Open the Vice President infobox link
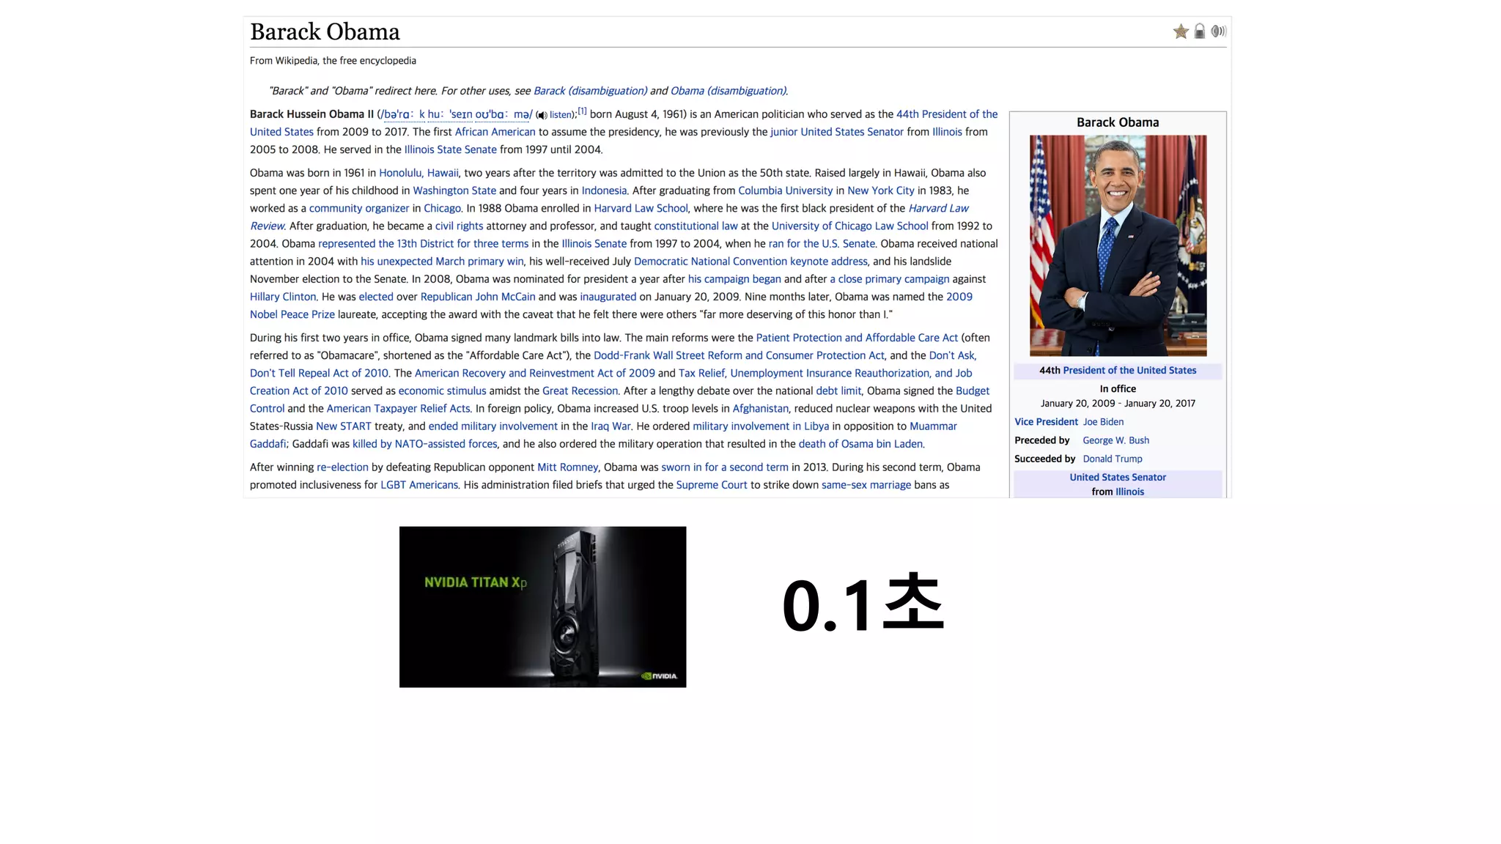The height and width of the screenshot is (844, 1501). point(1046,422)
